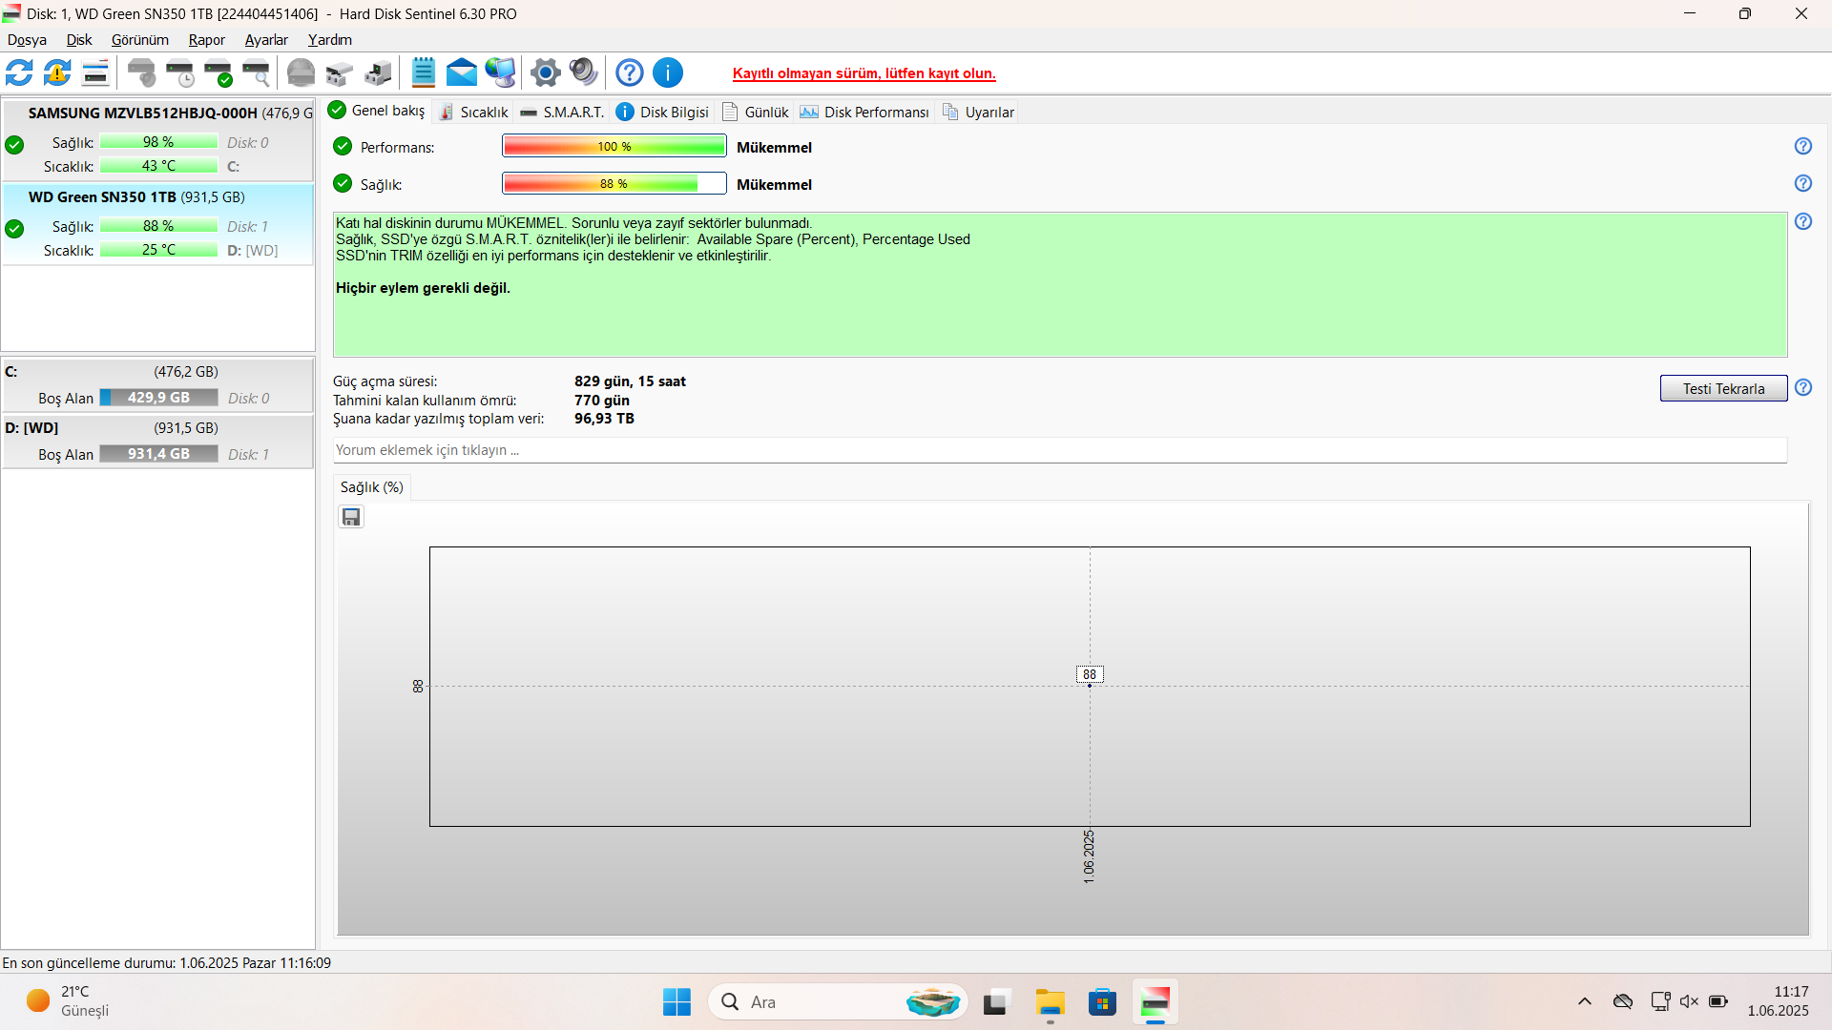
Task: Click the help icon beside Performans row
Action: tap(1802, 146)
